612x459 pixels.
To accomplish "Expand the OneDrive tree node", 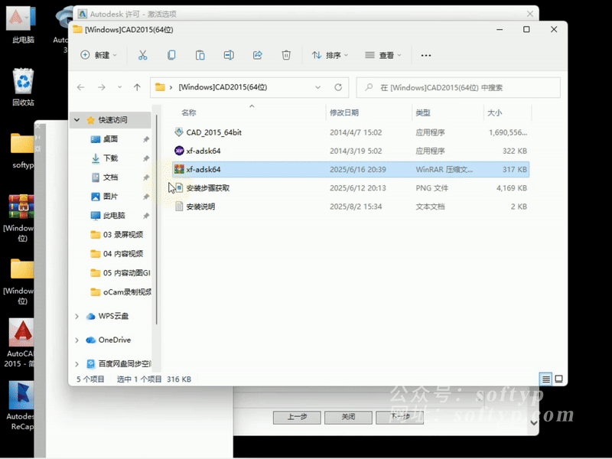I will (77, 340).
